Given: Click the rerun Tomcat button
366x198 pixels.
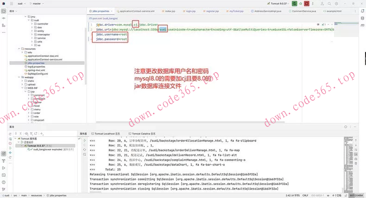Looking at the screenshot, I should point(295,3).
